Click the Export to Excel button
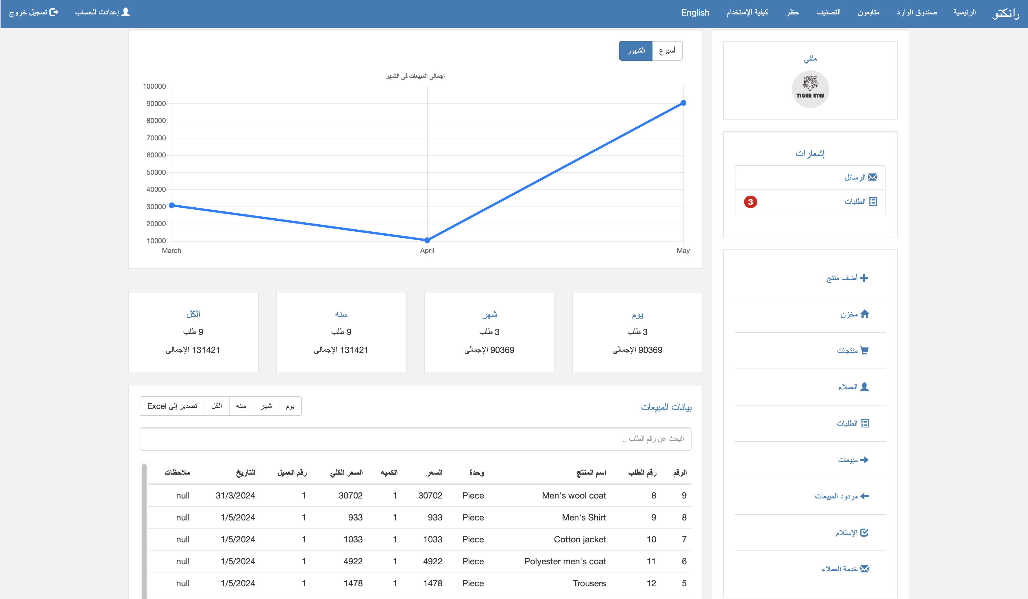Screen dimensions: 1028x599 click(x=172, y=406)
